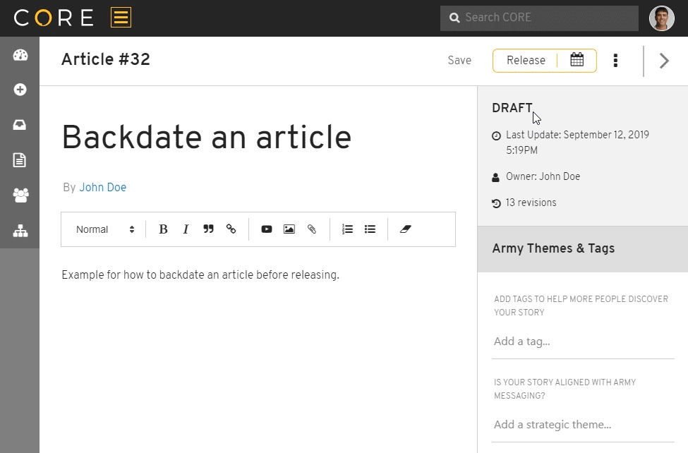Screen dimensions: 688x453
Task: Clear formatting with the eraser icon
Action: tap(406, 229)
